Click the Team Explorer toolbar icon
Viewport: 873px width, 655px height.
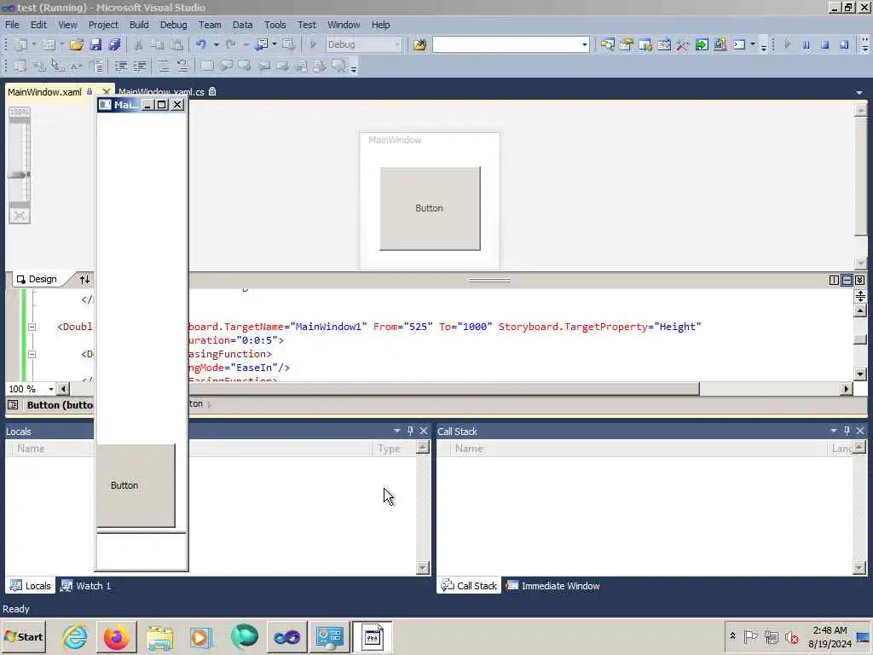tap(645, 44)
